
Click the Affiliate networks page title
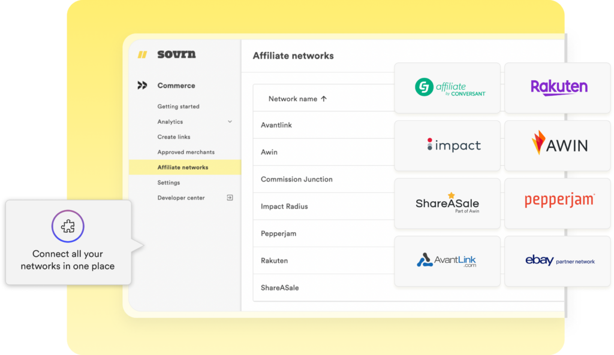pyautogui.click(x=293, y=56)
